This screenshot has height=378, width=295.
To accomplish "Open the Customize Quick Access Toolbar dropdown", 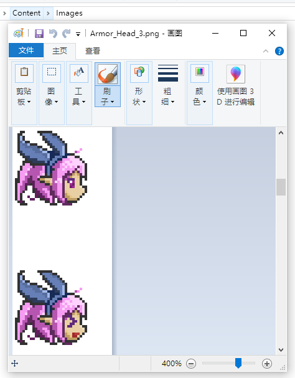I will click(x=78, y=34).
